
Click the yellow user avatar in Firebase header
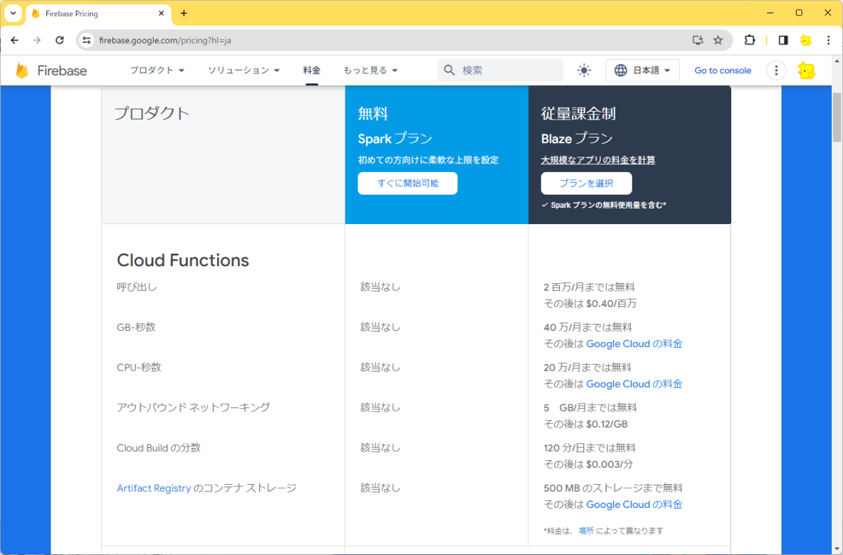point(806,70)
